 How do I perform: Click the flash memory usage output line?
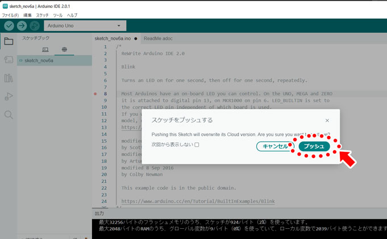tap(203, 222)
